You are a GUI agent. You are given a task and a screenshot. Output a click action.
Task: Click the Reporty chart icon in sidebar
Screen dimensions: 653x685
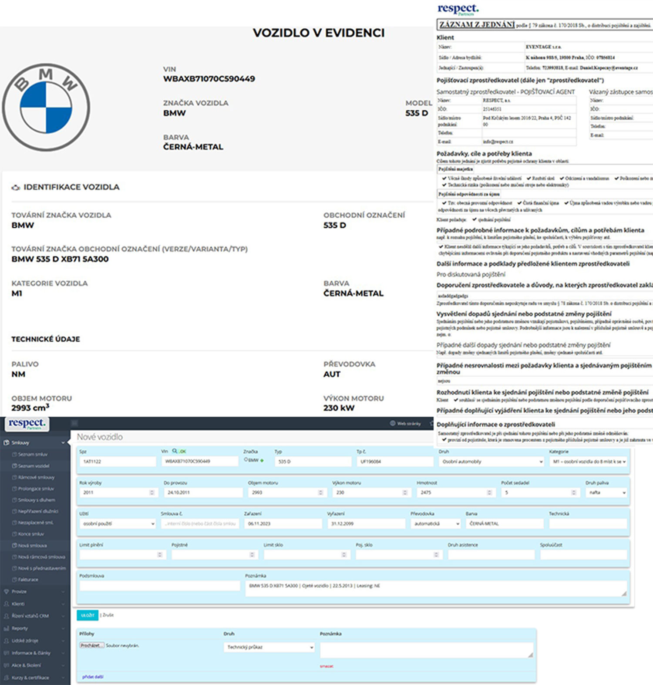(7, 628)
